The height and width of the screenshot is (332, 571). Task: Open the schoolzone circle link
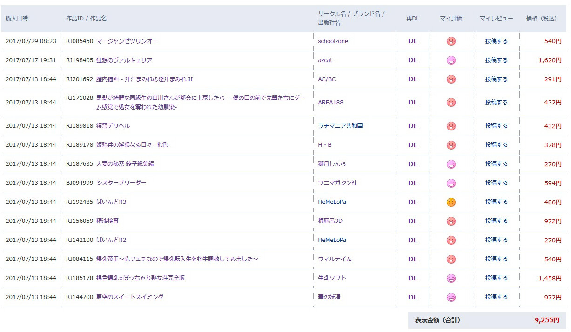[333, 41]
